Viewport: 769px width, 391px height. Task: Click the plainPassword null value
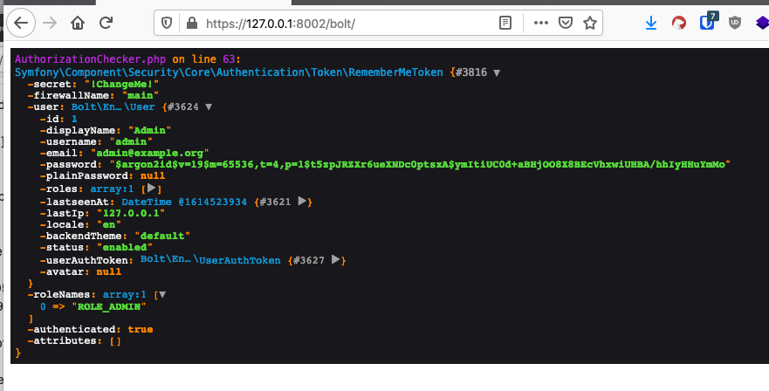click(153, 175)
